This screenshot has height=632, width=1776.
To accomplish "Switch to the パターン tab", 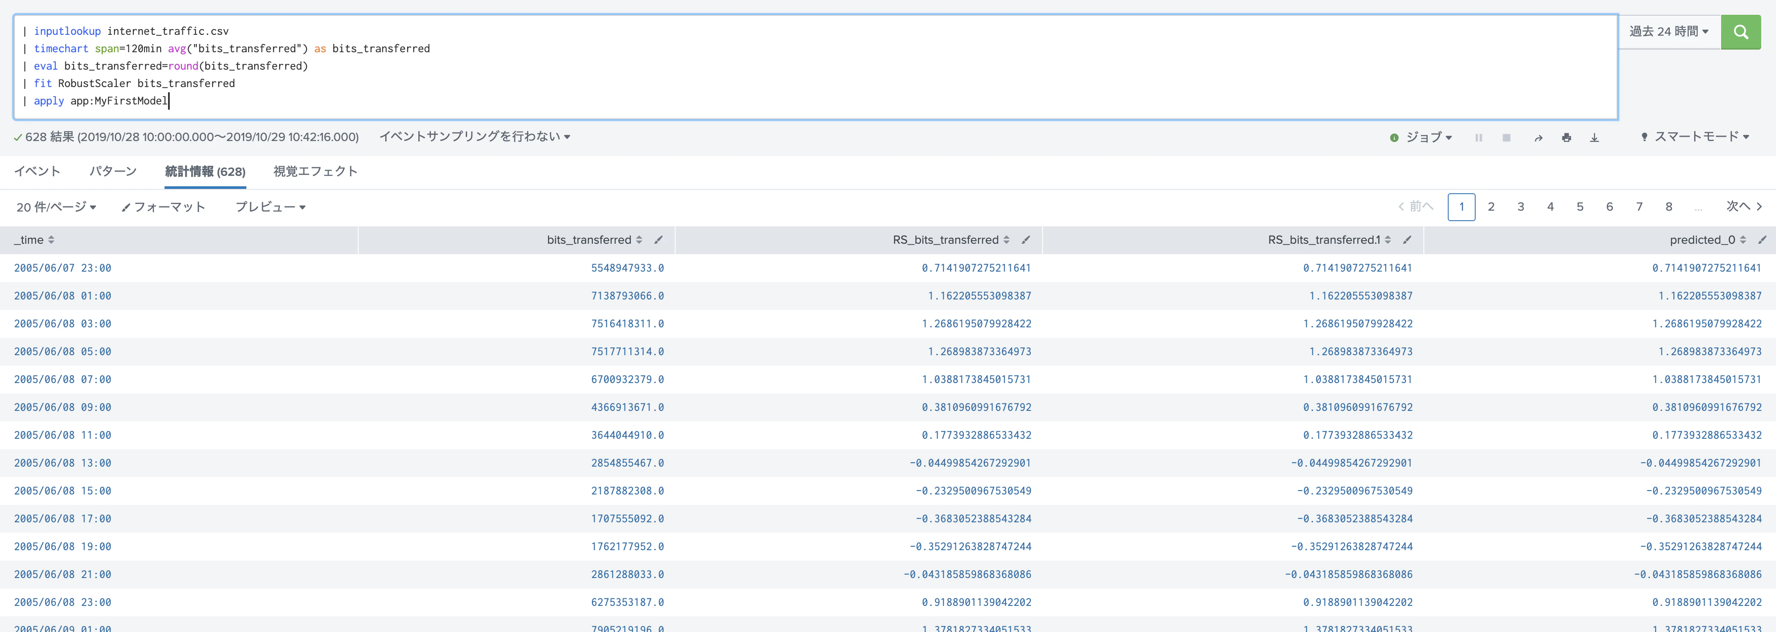I will pyautogui.click(x=113, y=171).
